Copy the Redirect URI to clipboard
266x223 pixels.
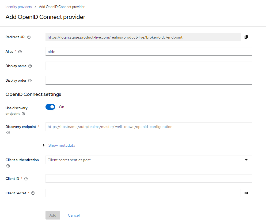pos(246,37)
